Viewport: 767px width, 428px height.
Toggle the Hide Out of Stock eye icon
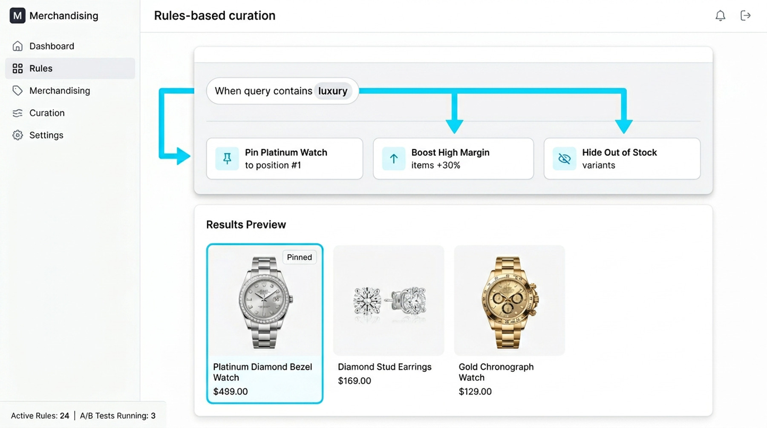(x=564, y=158)
